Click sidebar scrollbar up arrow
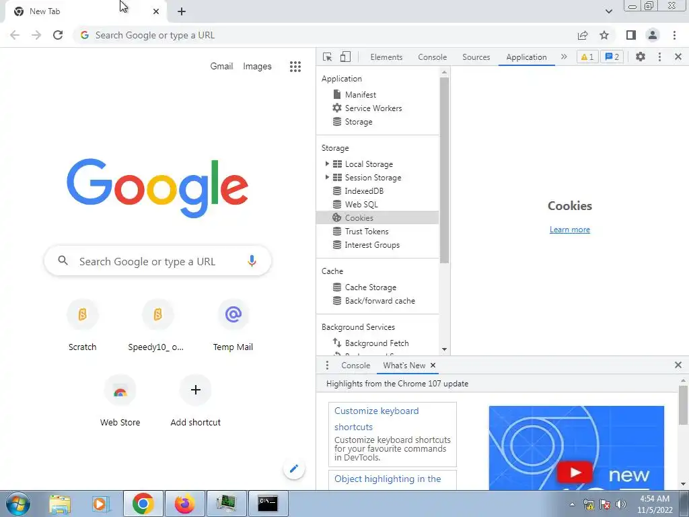 [x=444, y=71]
